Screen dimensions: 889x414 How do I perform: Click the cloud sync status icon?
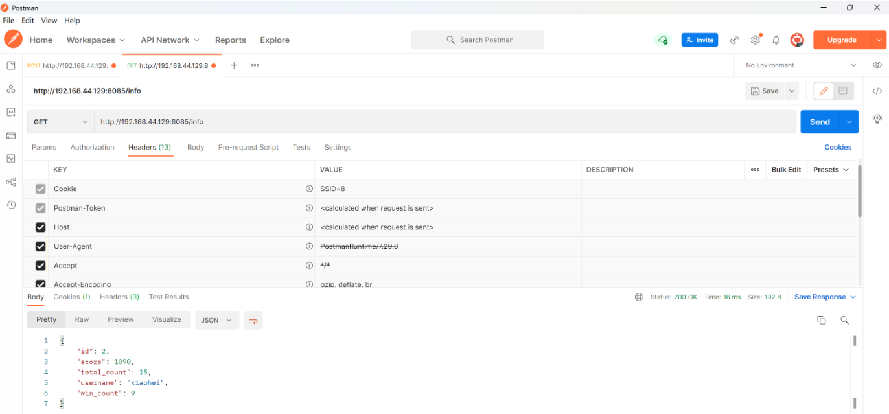point(662,40)
